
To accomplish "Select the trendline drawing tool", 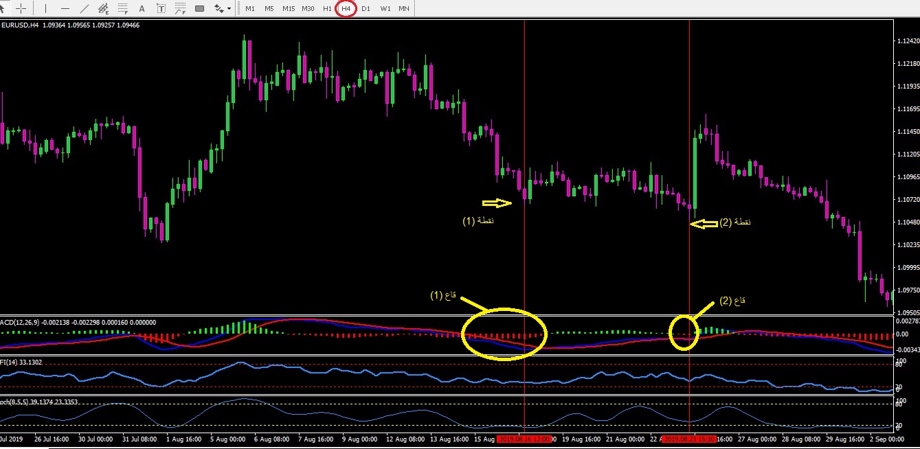I will pos(85,9).
